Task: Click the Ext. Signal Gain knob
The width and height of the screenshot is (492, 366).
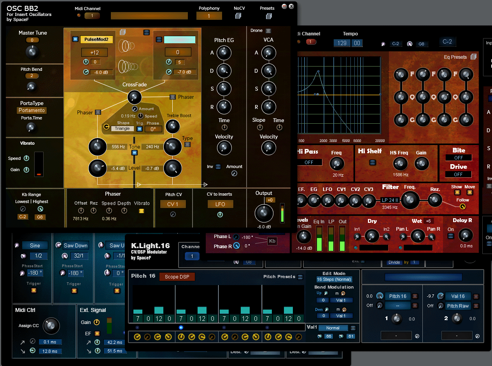Action: (x=96, y=322)
